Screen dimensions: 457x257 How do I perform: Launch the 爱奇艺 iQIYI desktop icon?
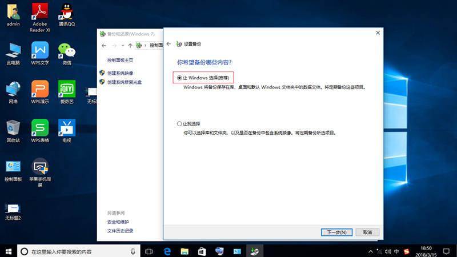tap(67, 92)
